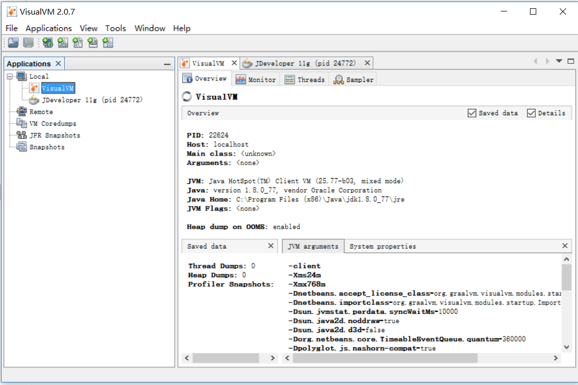Screen dimensions: 578x385
Task: Click the JDeveloper 11g editor tab icon
Action: (x=247, y=63)
